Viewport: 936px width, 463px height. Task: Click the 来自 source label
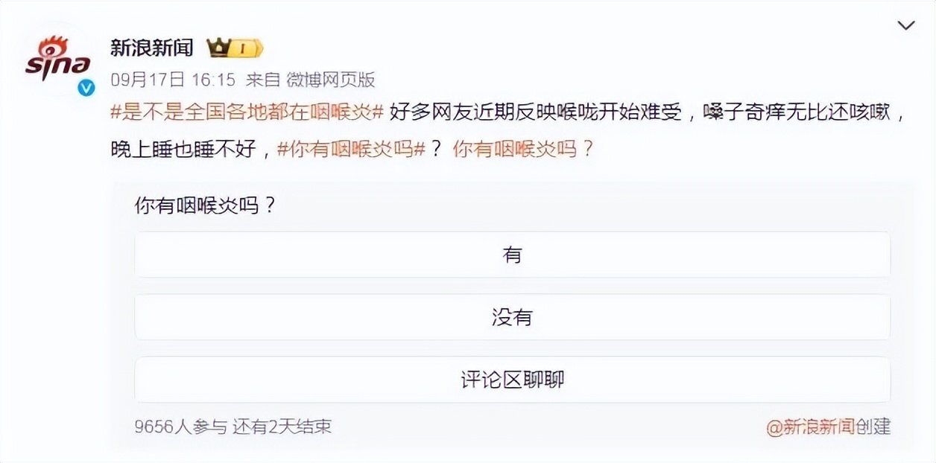[x=261, y=80]
